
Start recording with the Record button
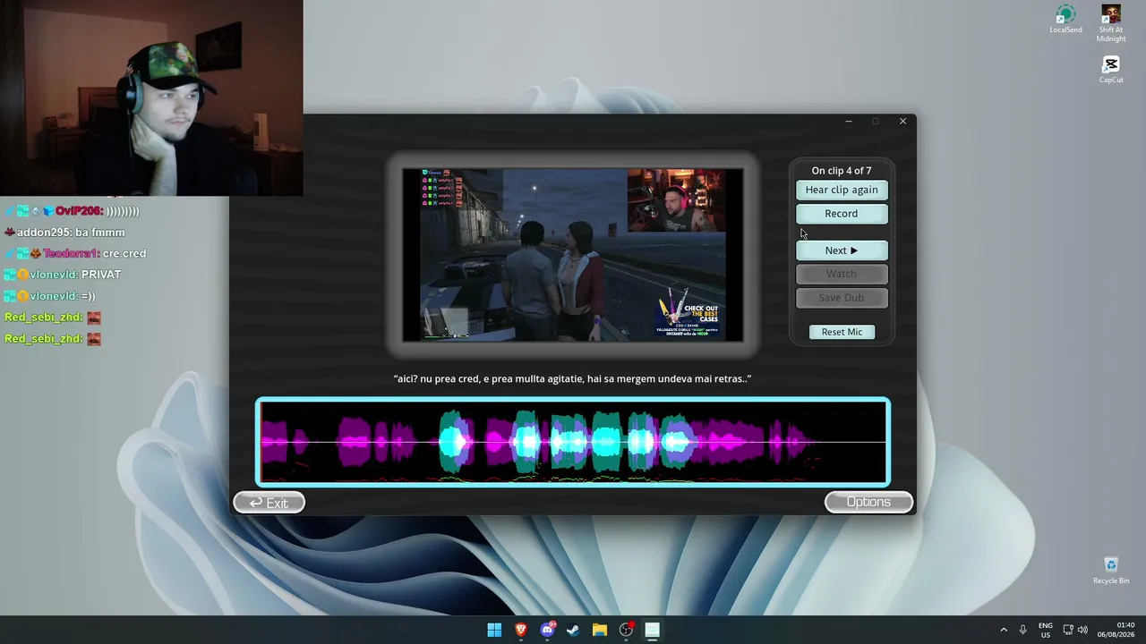click(842, 214)
